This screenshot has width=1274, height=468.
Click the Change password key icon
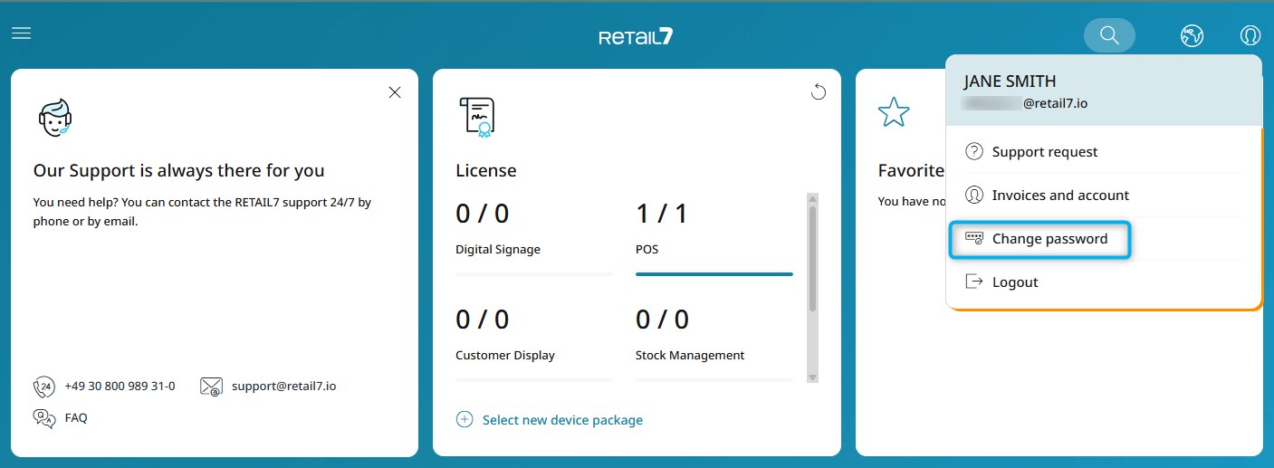coord(974,238)
